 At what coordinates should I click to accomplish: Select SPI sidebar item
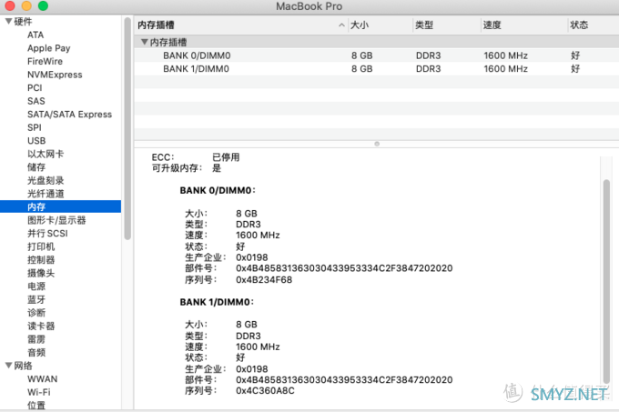click(35, 127)
